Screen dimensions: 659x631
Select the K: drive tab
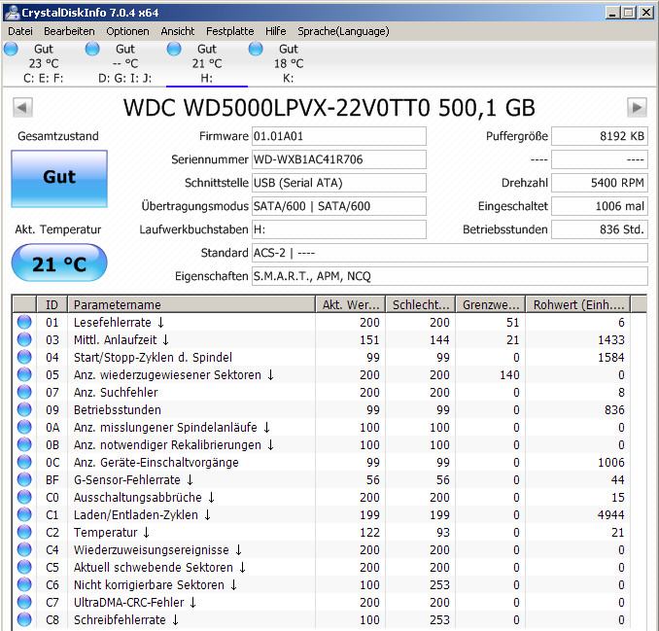(x=289, y=63)
